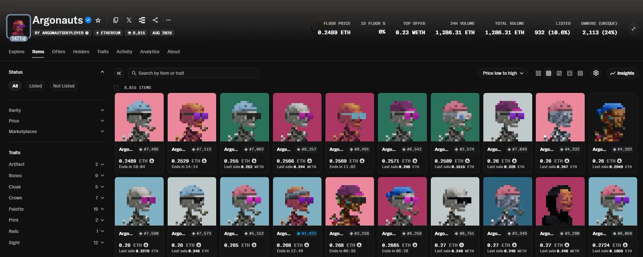Switch to large grid view
The width and height of the screenshot is (643, 257).
tap(539, 73)
